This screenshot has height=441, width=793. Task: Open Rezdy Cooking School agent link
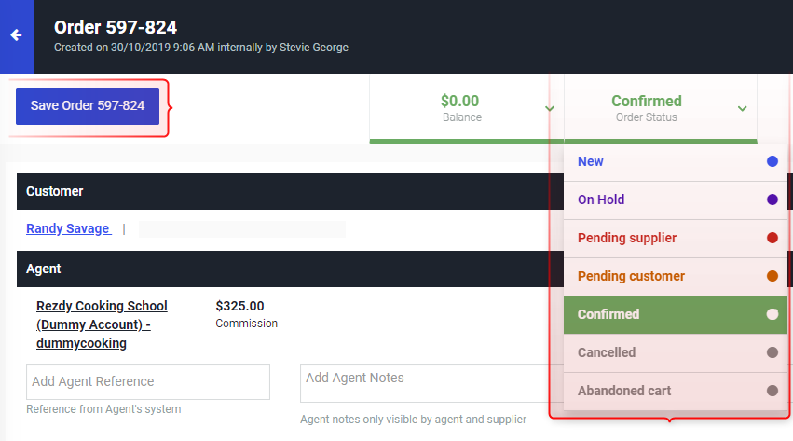pyautogui.click(x=102, y=324)
